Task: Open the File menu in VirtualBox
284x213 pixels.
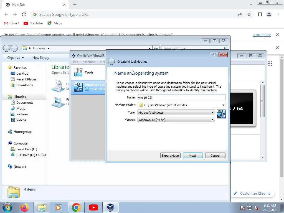Action: click(x=76, y=62)
